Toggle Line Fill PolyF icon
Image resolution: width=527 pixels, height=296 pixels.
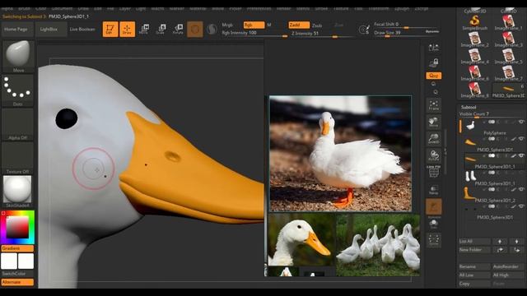[x=434, y=172]
